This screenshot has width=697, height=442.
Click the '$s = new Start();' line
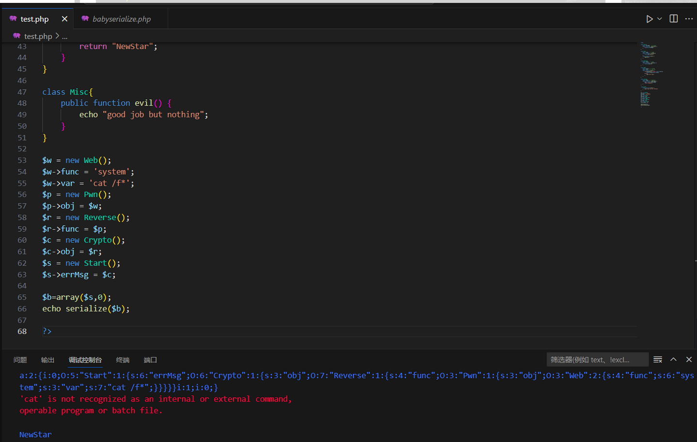[x=81, y=263]
